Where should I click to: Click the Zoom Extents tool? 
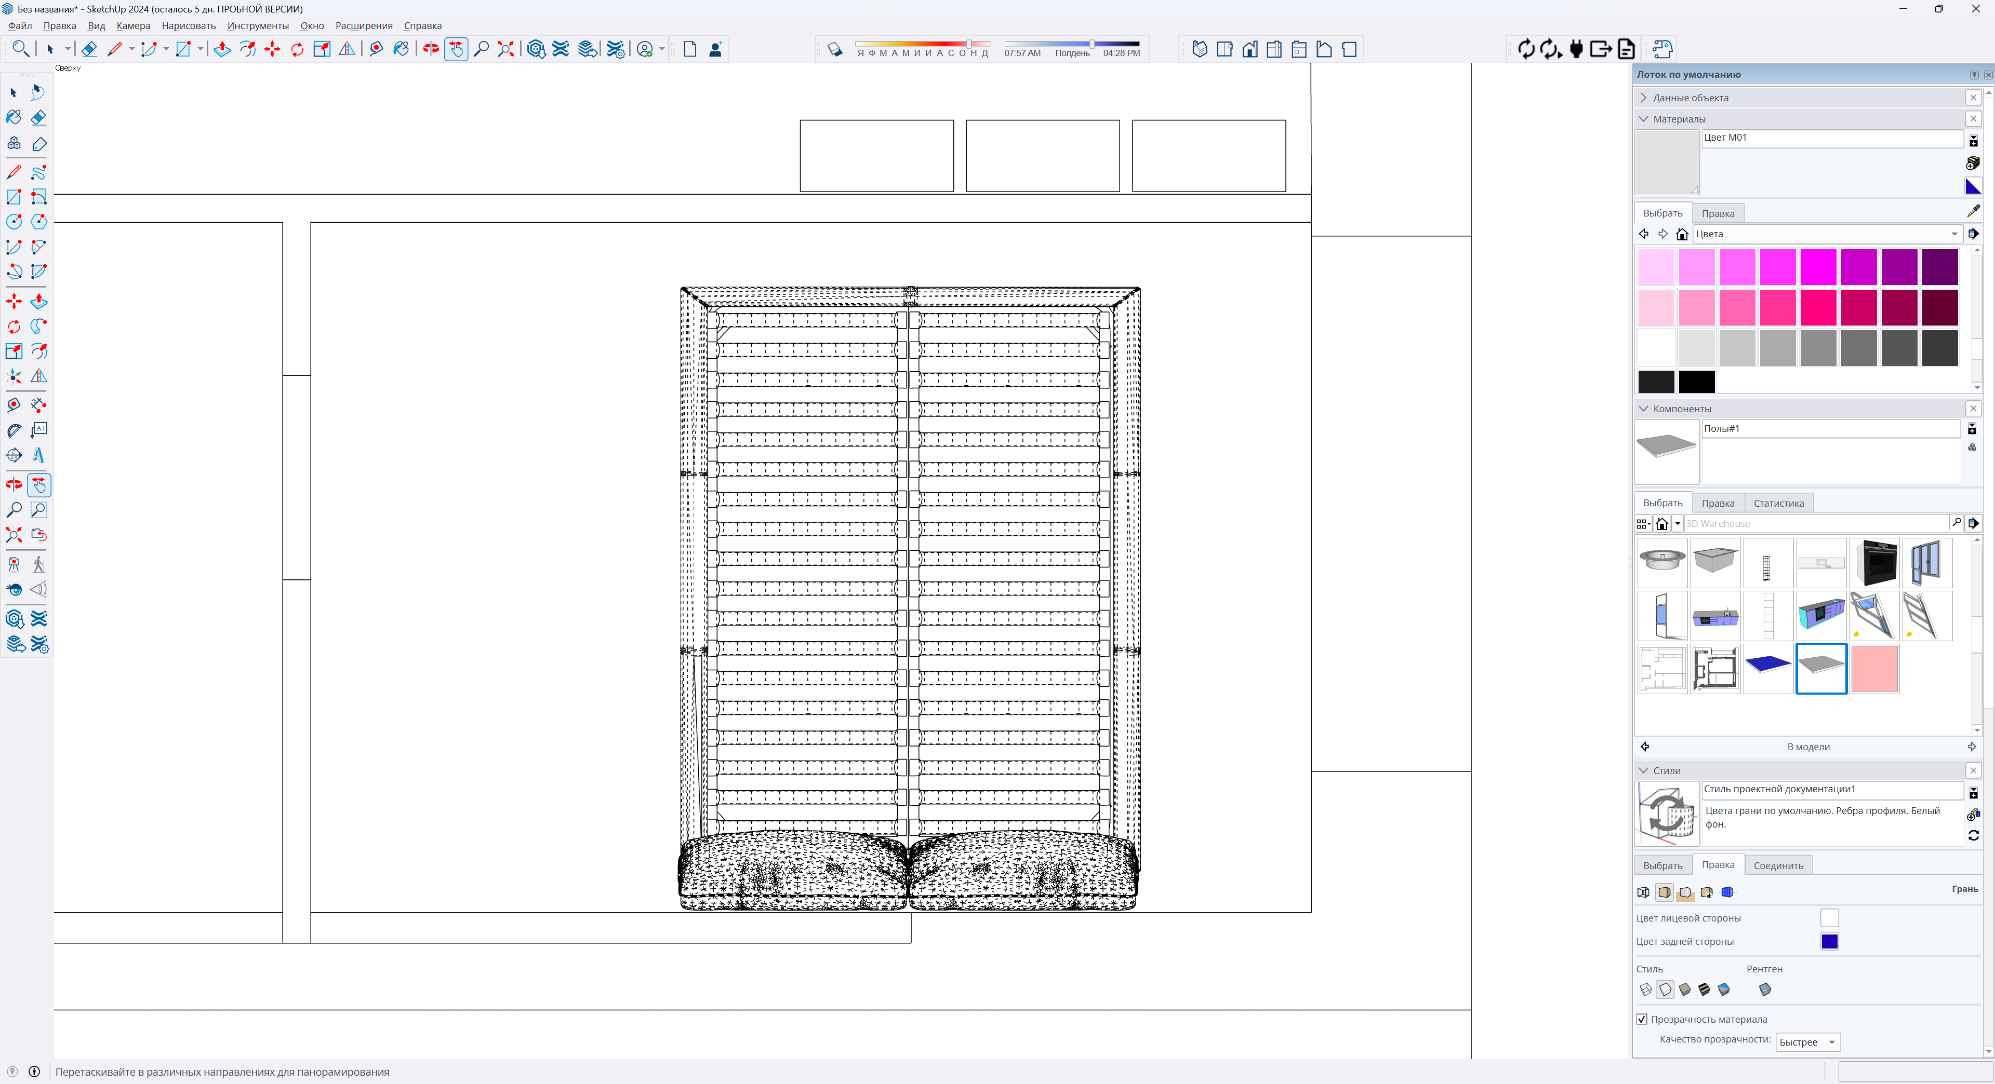(x=14, y=535)
